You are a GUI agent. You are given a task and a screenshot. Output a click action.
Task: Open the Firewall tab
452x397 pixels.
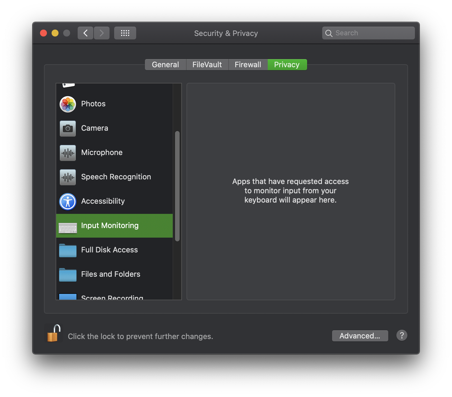(x=248, y=65)
